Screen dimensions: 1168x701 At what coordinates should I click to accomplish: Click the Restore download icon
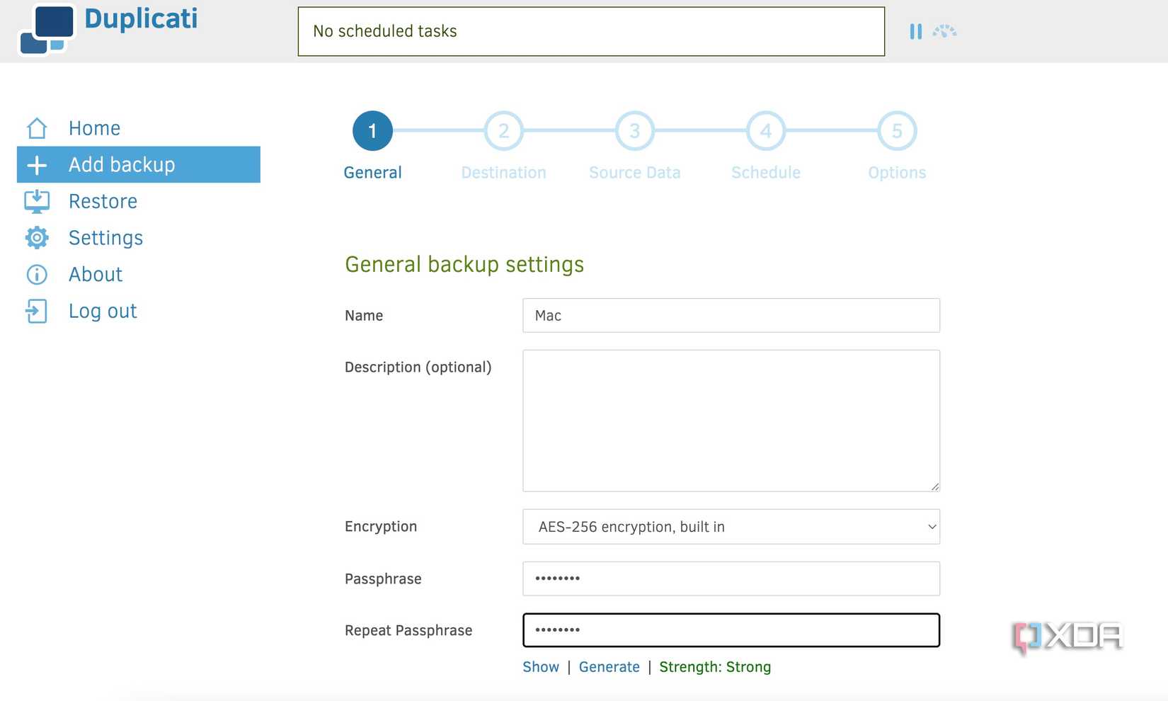tap(37, 202)
